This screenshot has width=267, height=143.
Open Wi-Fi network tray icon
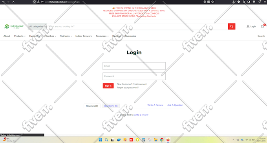(x=247, y=140)
